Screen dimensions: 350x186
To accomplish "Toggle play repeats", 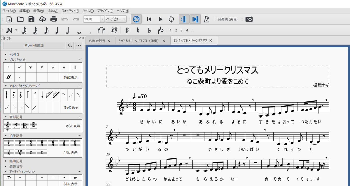I will 184,19.
